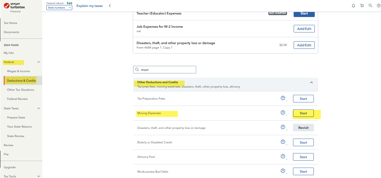The height and width of the screenshot is (178, 381).
Task: Open Tax Home in the sidebar
Action: (x=10, y=23)
